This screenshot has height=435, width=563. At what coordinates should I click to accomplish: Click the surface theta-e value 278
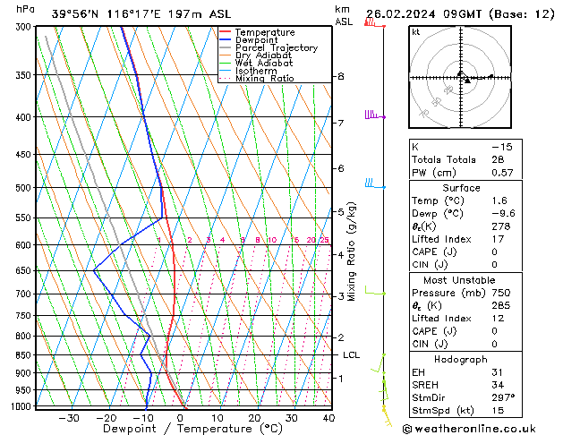(x=501, y=226)
